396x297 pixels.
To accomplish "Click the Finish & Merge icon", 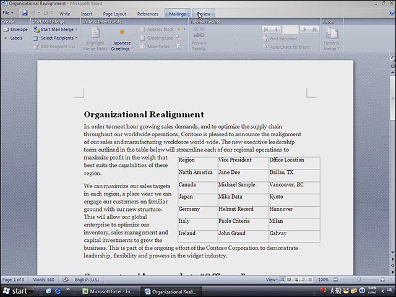I will [x=332, y=33].
